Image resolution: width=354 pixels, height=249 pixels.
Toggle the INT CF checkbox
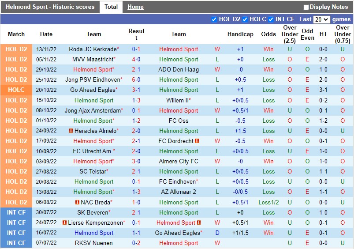coord(271,19)
